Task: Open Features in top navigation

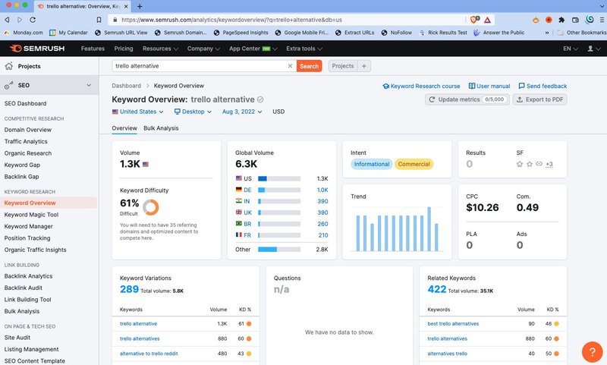Action: tap(93, 49)
